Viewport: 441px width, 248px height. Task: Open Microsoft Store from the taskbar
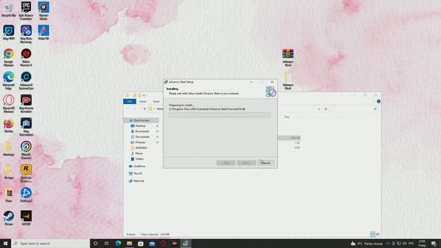pos(141,243)
